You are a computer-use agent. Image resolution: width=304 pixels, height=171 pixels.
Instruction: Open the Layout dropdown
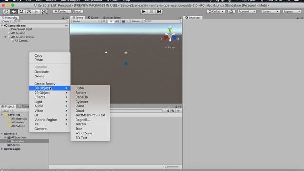(x=292, y=11)
